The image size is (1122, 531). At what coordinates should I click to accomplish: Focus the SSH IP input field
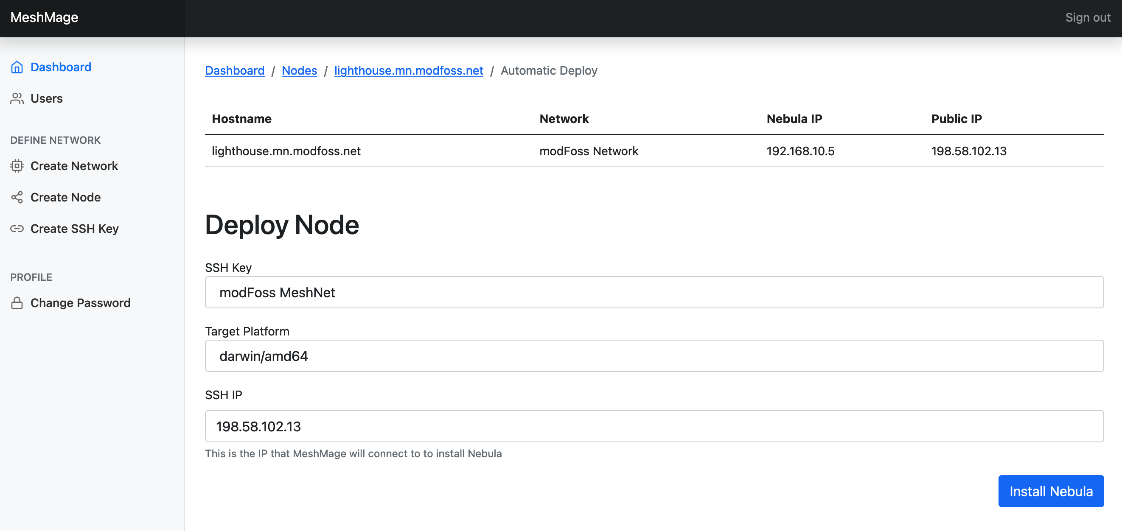pos(654,427)
